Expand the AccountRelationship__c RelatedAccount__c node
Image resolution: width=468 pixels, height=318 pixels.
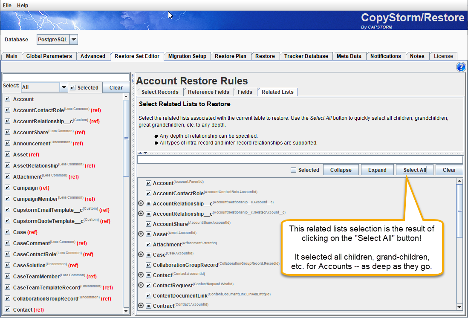point(141,214)
